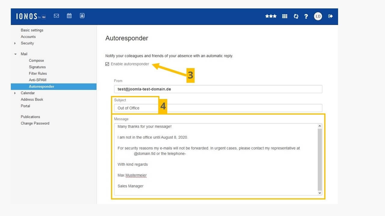Click the IONOS logo

31,16
